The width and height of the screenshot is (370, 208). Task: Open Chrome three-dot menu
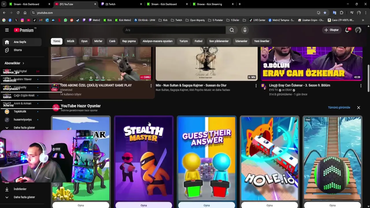click(x=366, y=13)
